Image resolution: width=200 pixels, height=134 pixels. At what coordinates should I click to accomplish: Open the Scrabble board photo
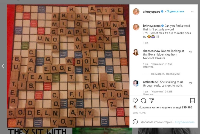tap(68, 66)
